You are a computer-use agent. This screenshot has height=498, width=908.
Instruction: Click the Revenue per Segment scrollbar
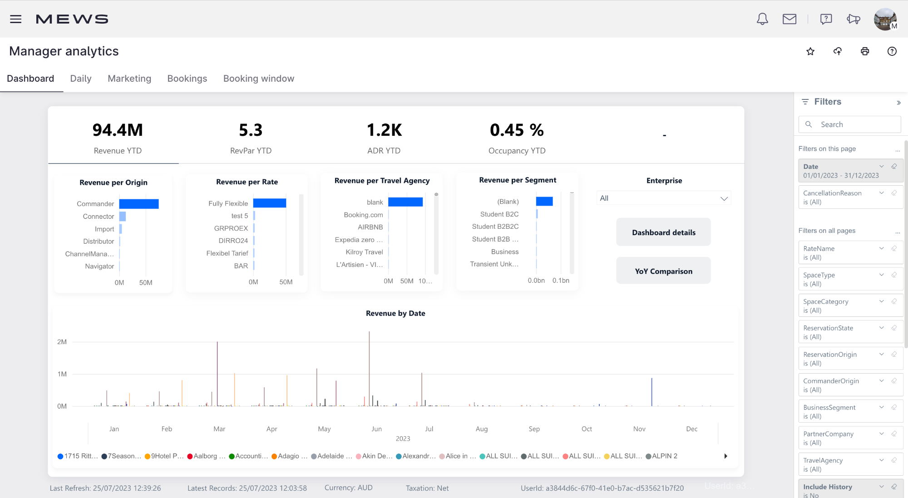(x=572, y=233)
